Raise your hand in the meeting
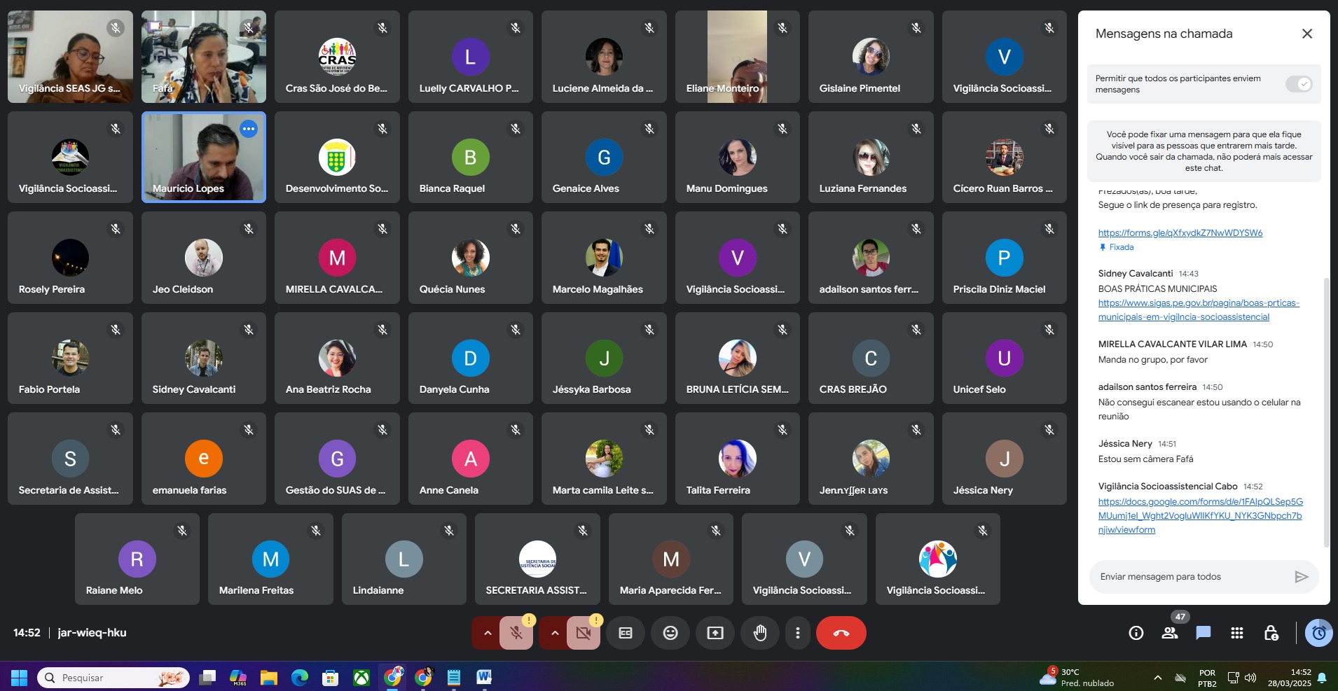 [760, 633]
